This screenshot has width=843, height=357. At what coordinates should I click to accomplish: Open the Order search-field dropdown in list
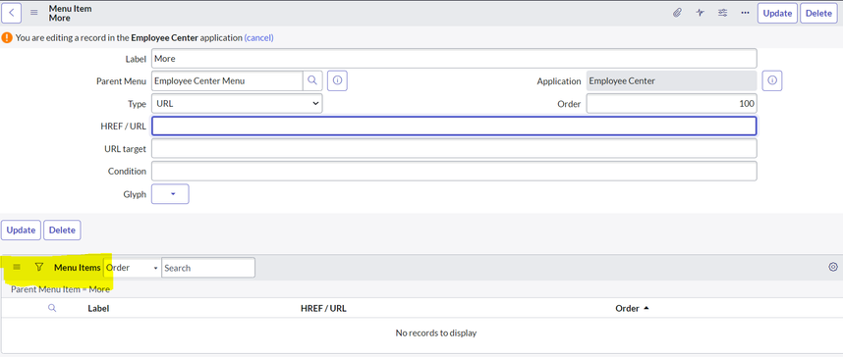tap(133, 268)
